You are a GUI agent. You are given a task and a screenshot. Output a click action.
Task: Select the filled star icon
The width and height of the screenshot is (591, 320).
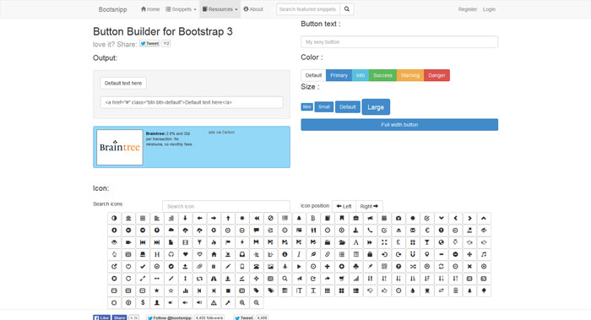pyautogui.click(x=157, y=290)
